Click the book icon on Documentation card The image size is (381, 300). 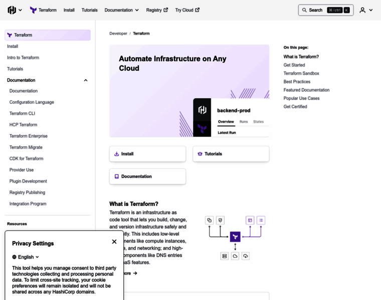(x=117, y=176)
